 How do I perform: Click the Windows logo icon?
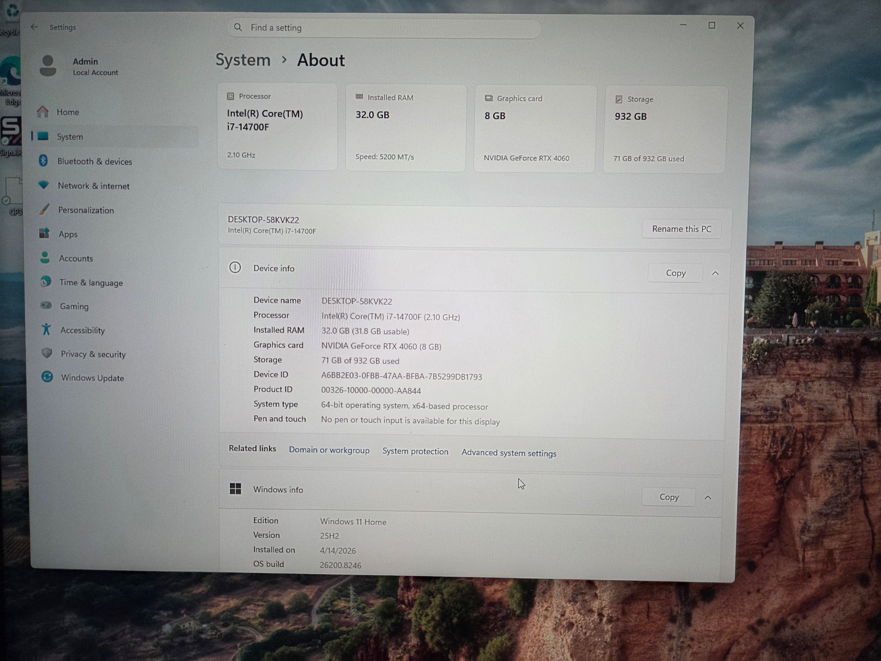click(235, 488)
